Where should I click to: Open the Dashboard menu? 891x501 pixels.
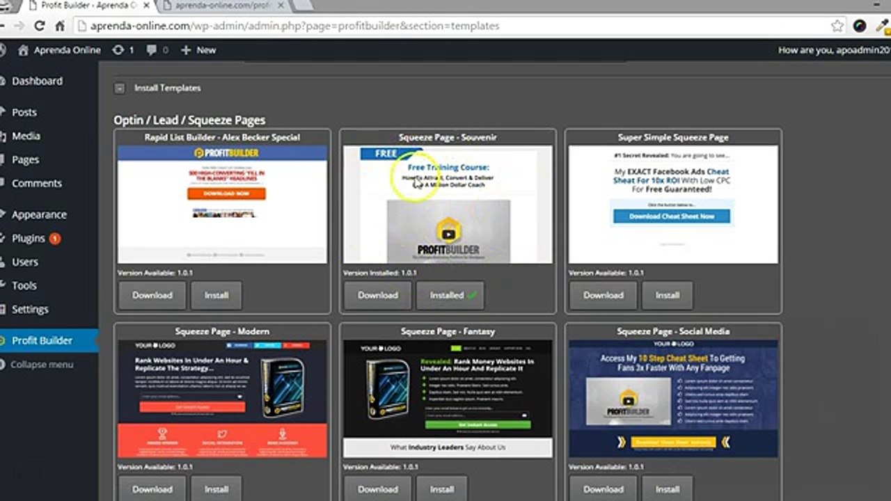(x=37, y=81)
